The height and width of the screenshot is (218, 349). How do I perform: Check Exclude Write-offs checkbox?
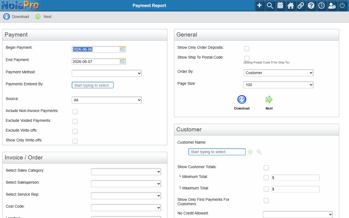point(75,131)
